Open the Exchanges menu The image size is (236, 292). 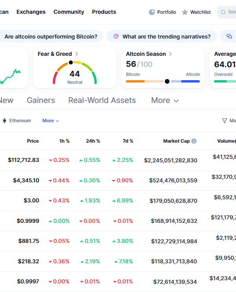(x=31, y=12)
